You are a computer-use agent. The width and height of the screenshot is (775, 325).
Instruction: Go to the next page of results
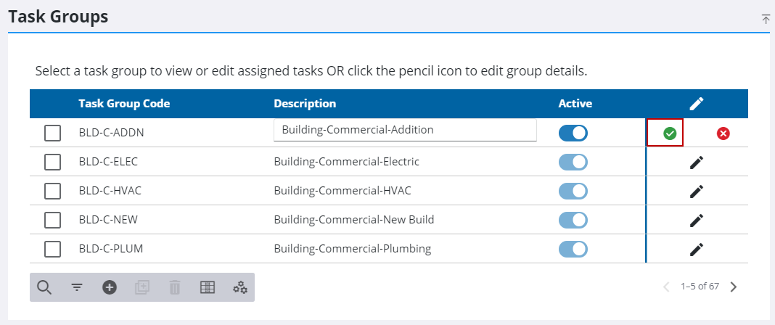(734, 287)
